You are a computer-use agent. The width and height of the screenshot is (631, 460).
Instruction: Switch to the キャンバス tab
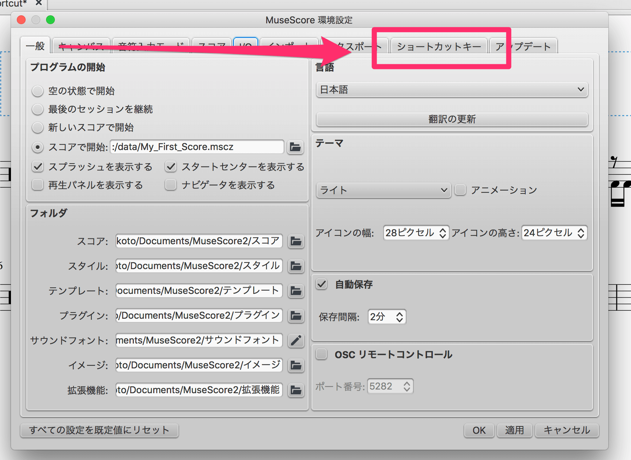tap(81, 46)
